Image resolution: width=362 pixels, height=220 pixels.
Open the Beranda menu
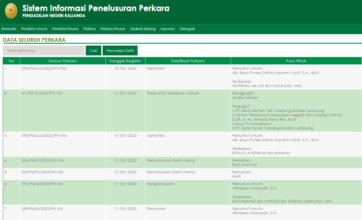9,29
